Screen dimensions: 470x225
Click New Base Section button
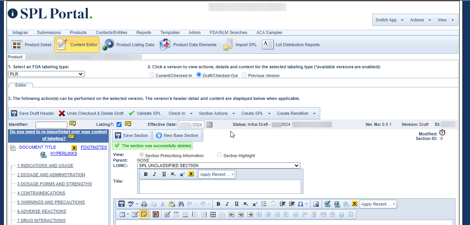(x=177, y=135)
